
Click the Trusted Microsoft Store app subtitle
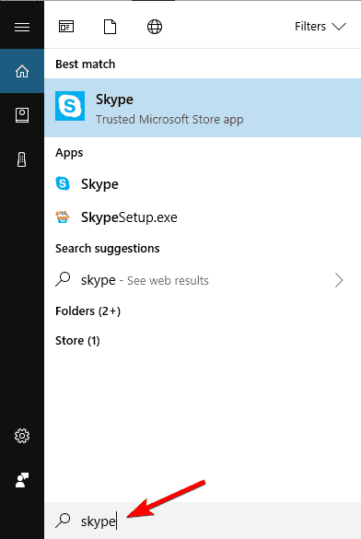(x=169, y=120)
